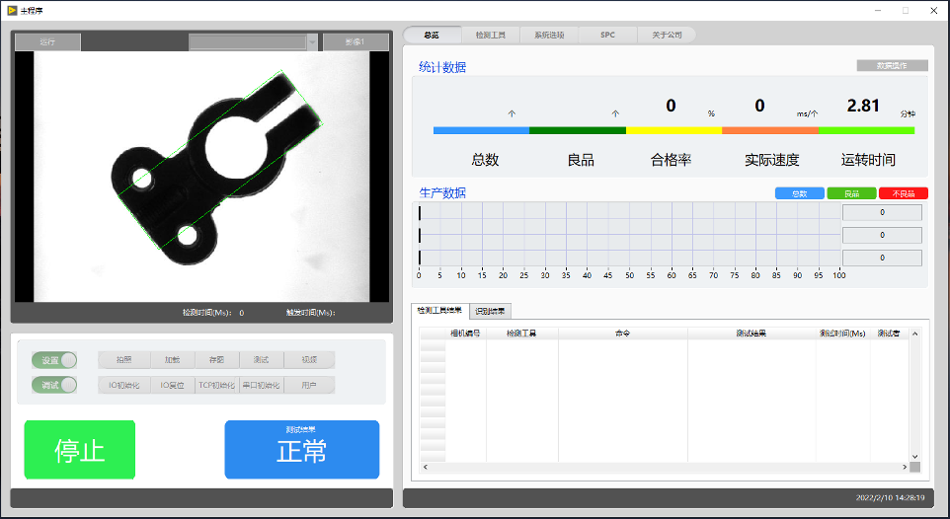The image size is (950, 519).
Task: Switch to the SPC tab
Action: tap(607, 35)
